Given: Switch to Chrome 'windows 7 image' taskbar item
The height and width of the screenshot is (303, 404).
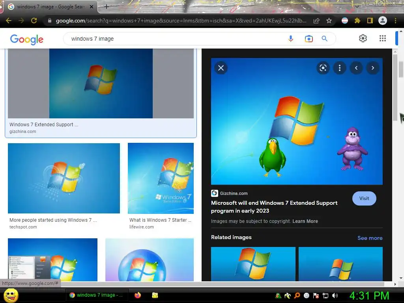Looking at the screenshot, I should pyautogui.click(x=96, y=295).
